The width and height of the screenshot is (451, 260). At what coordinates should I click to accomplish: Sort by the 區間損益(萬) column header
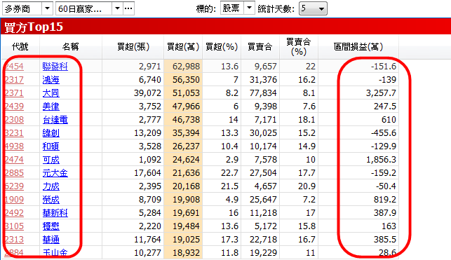click(358, 46)
